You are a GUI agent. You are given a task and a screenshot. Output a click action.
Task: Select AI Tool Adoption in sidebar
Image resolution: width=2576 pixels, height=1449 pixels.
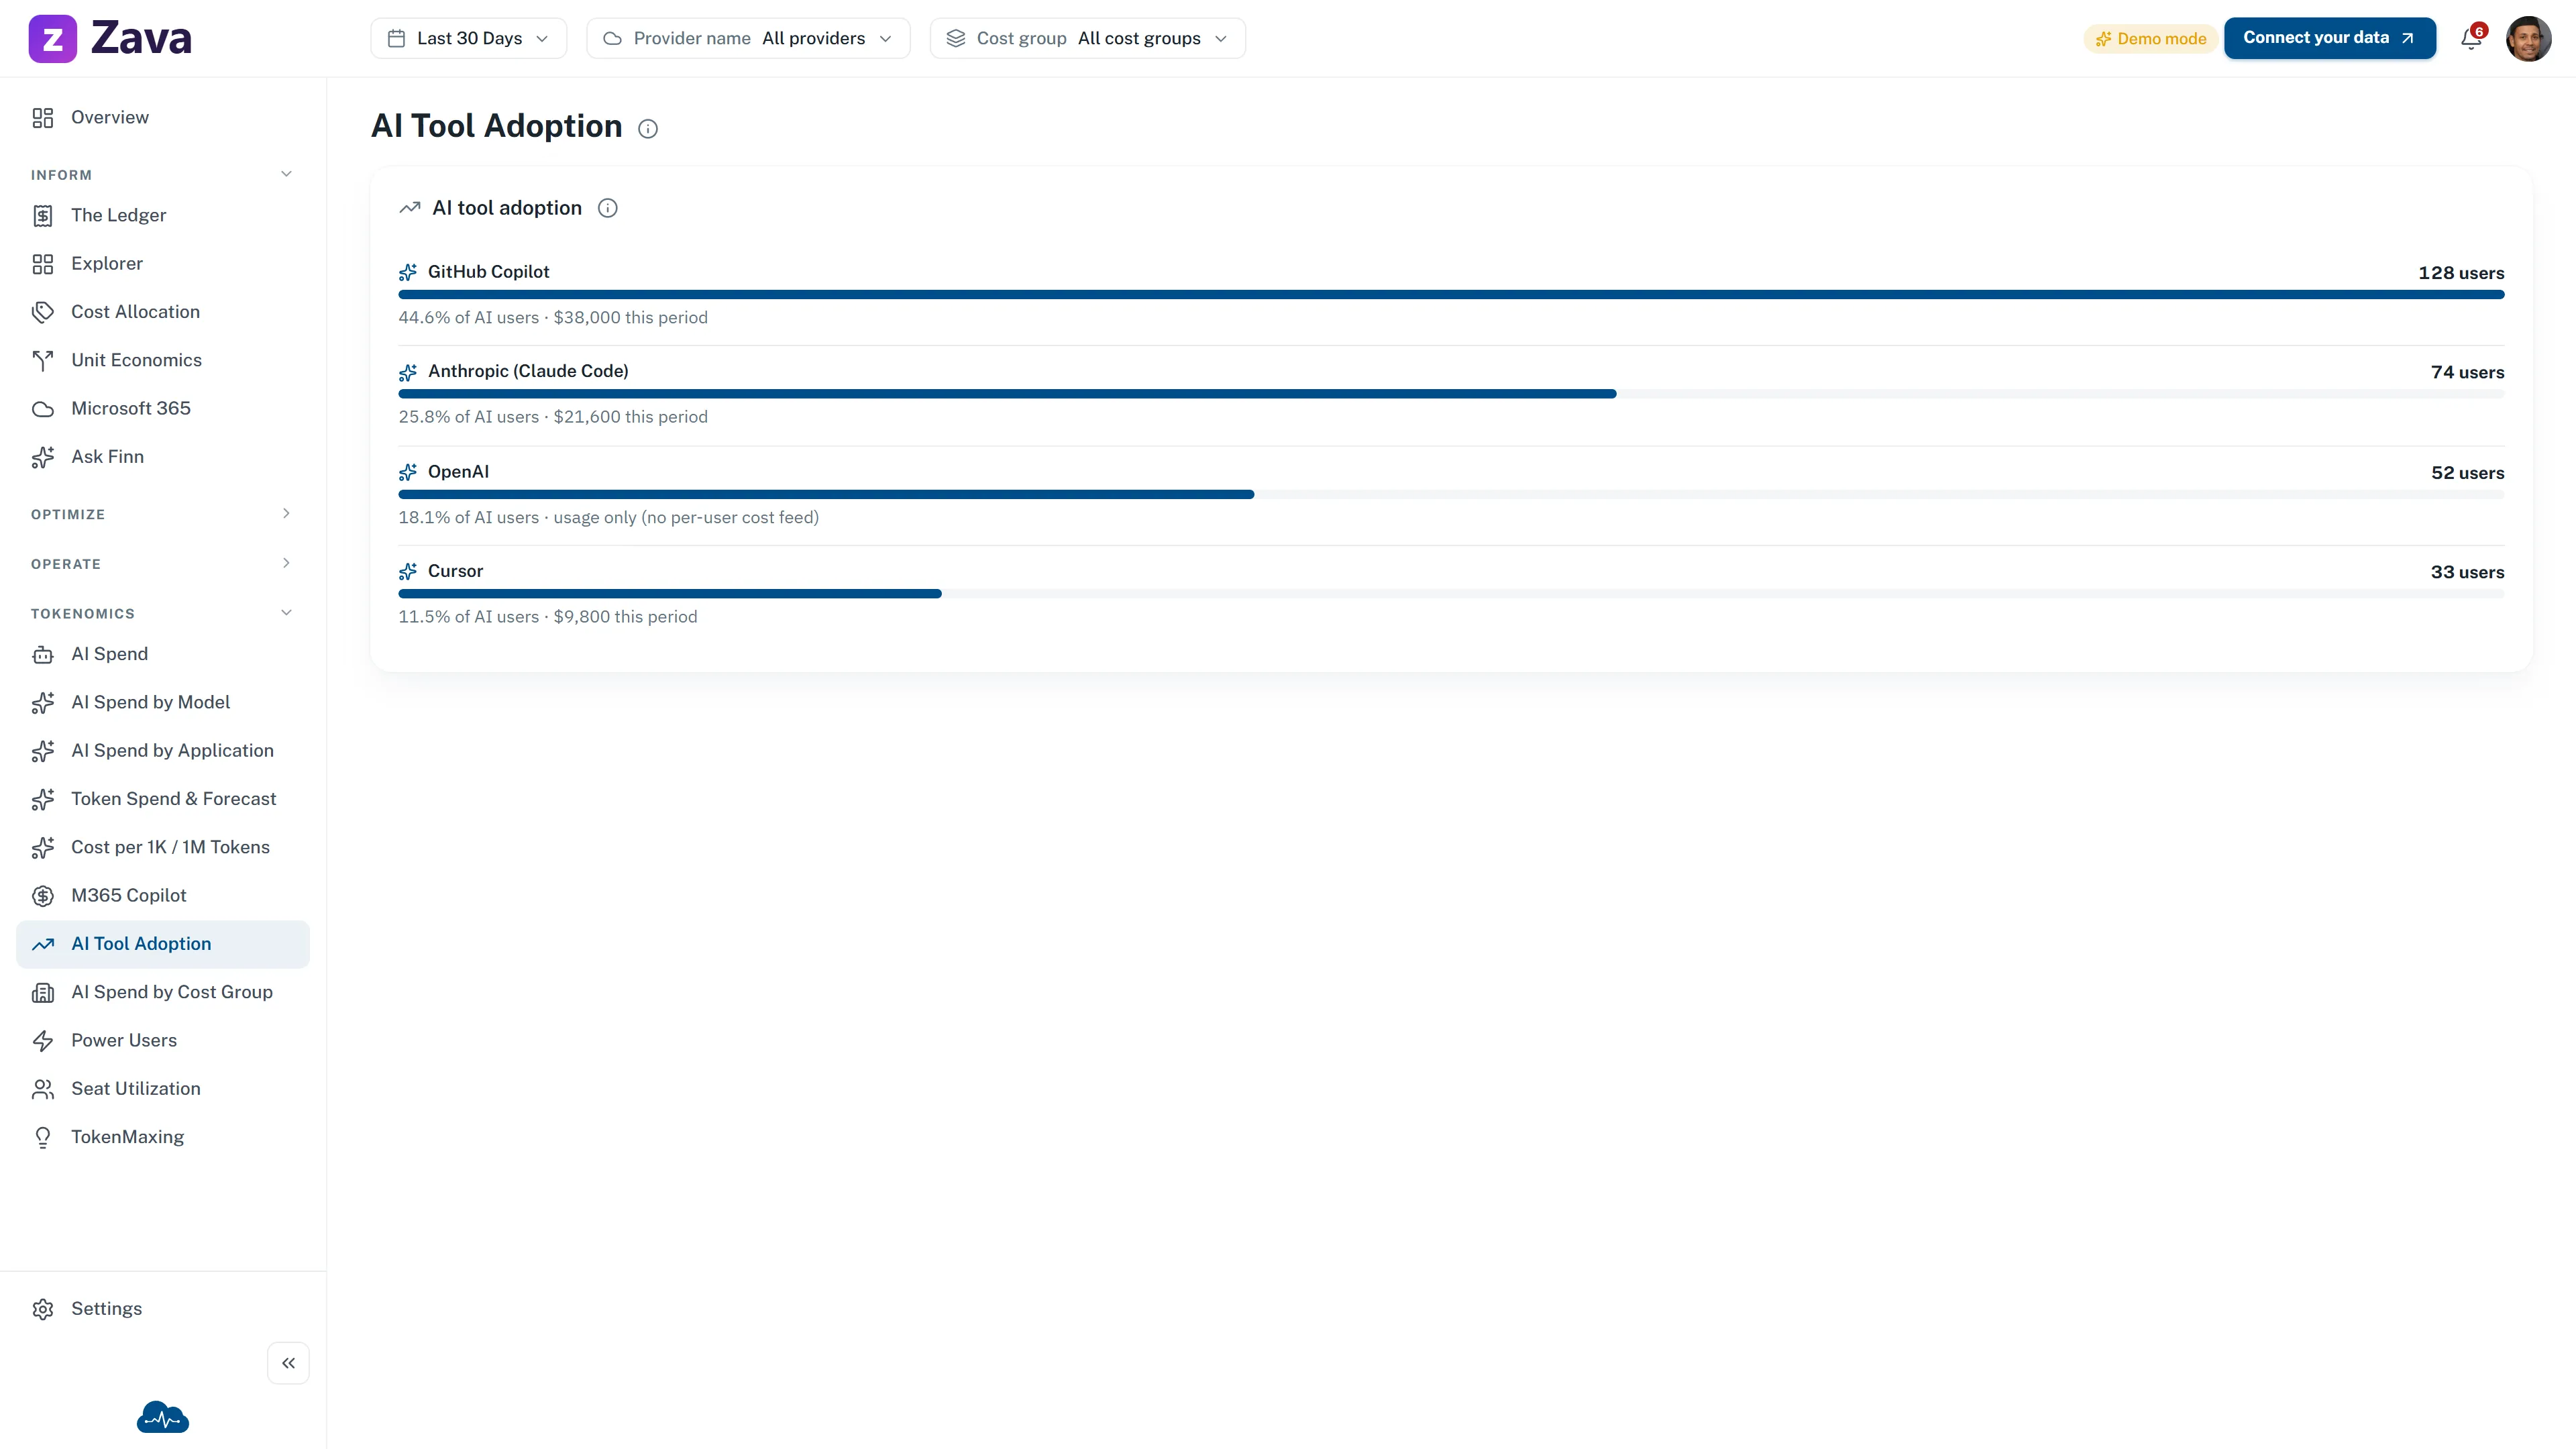coord(163,944)
